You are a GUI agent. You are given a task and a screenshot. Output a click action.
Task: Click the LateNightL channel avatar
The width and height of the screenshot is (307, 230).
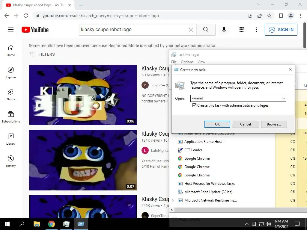[x=145, y=150]
